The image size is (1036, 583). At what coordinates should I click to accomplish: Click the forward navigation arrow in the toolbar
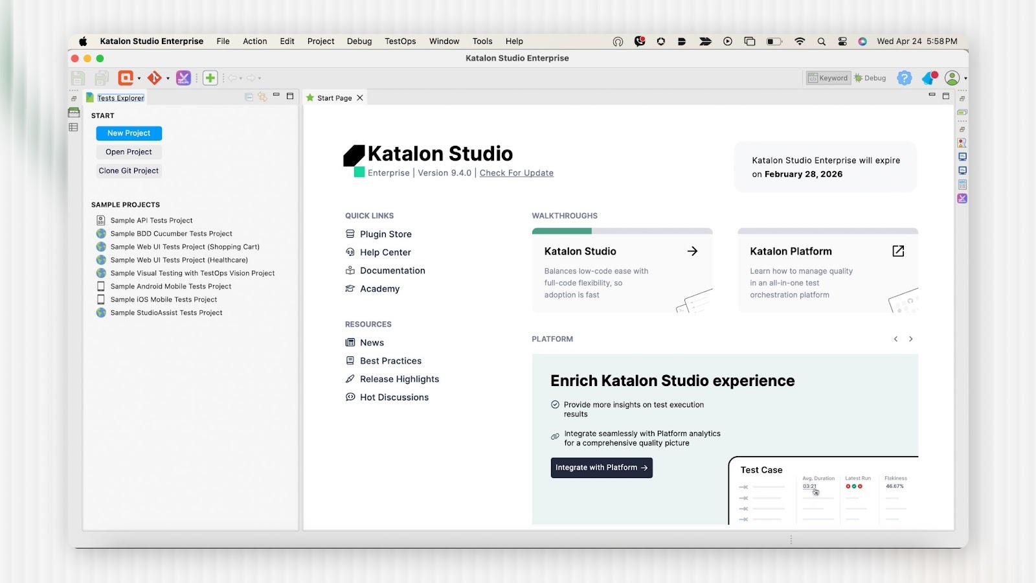pos(251,78)
